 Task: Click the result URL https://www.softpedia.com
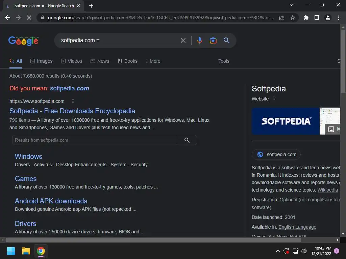pos(37,101)
